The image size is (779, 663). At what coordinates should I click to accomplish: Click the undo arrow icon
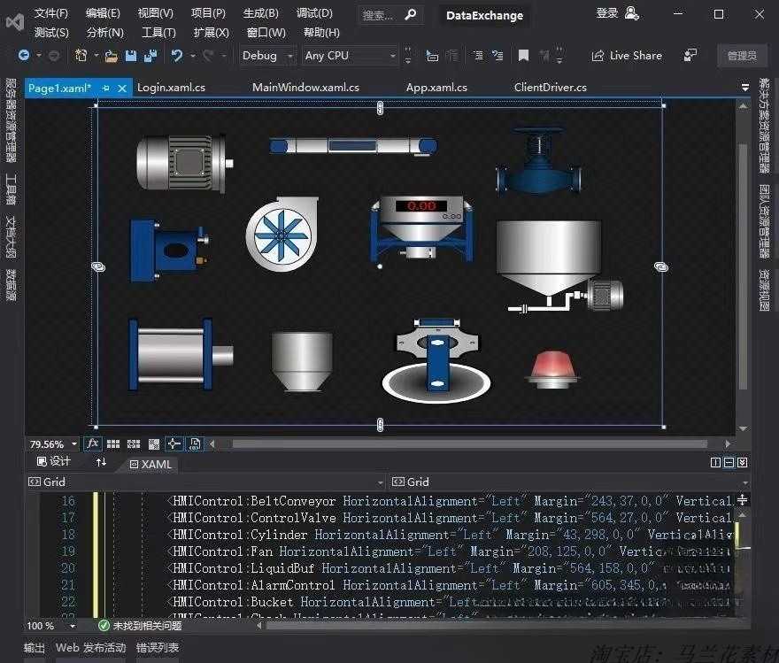click(x=176, y=56)
